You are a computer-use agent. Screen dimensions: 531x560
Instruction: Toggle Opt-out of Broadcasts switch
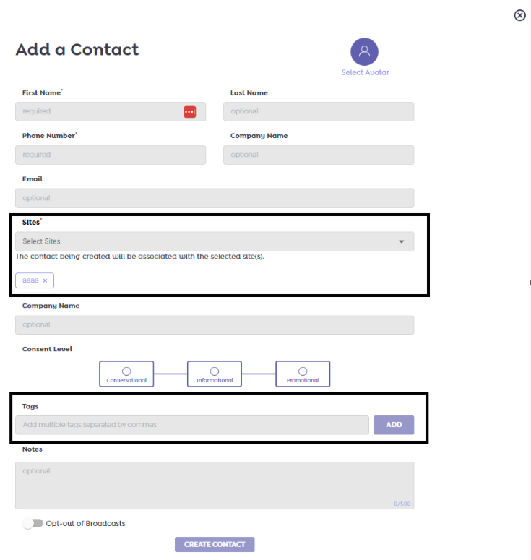pos(33,523)
